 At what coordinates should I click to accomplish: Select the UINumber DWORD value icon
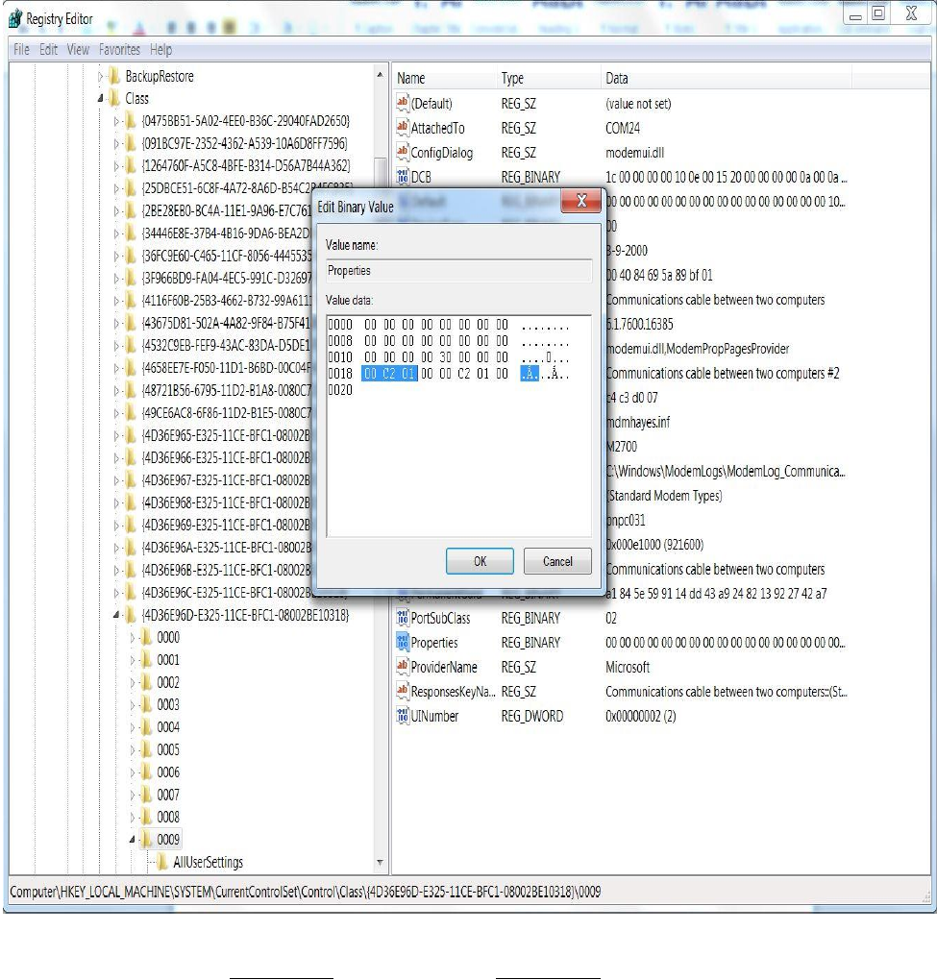[x=403, y=716]
